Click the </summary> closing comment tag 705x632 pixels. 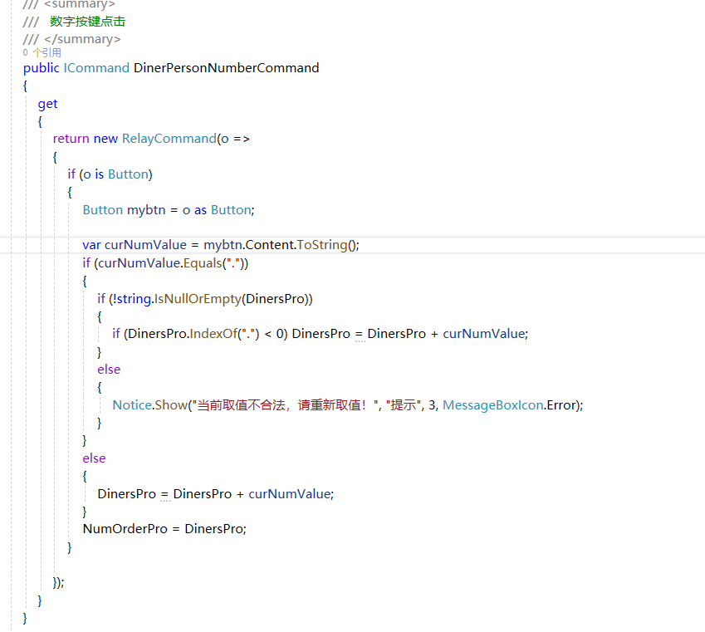[x=82, y=40]
